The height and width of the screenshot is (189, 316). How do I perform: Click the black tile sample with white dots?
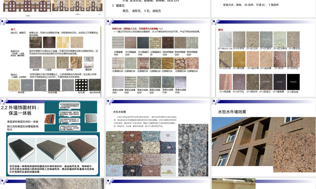coord(82,85)
